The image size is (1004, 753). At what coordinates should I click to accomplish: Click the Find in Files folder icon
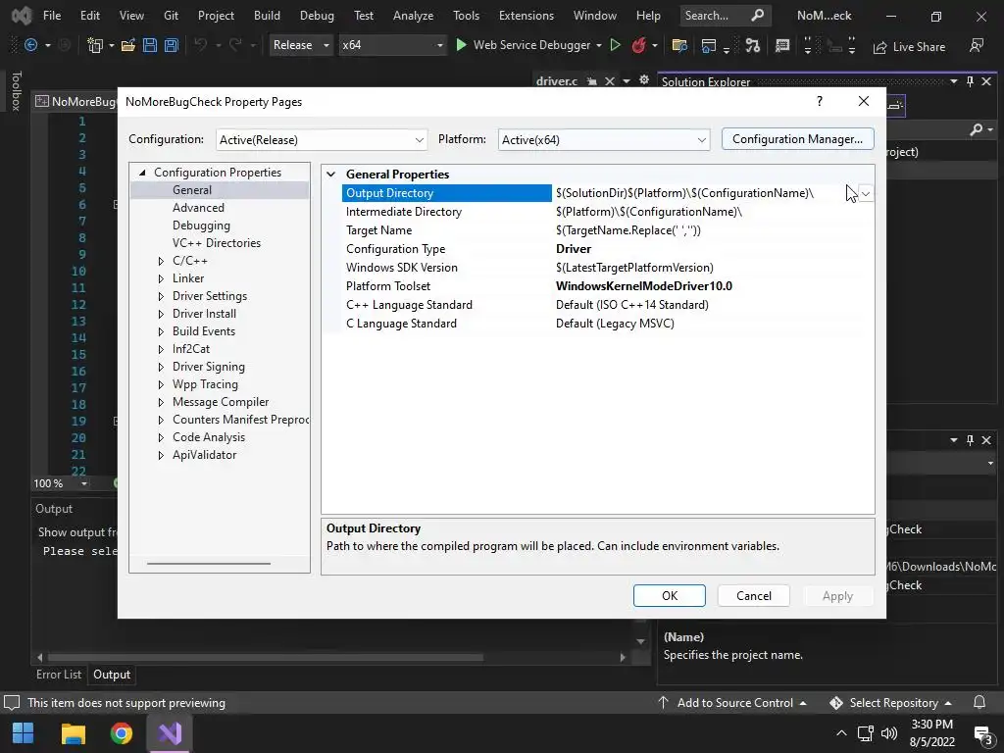coord(679,45)
